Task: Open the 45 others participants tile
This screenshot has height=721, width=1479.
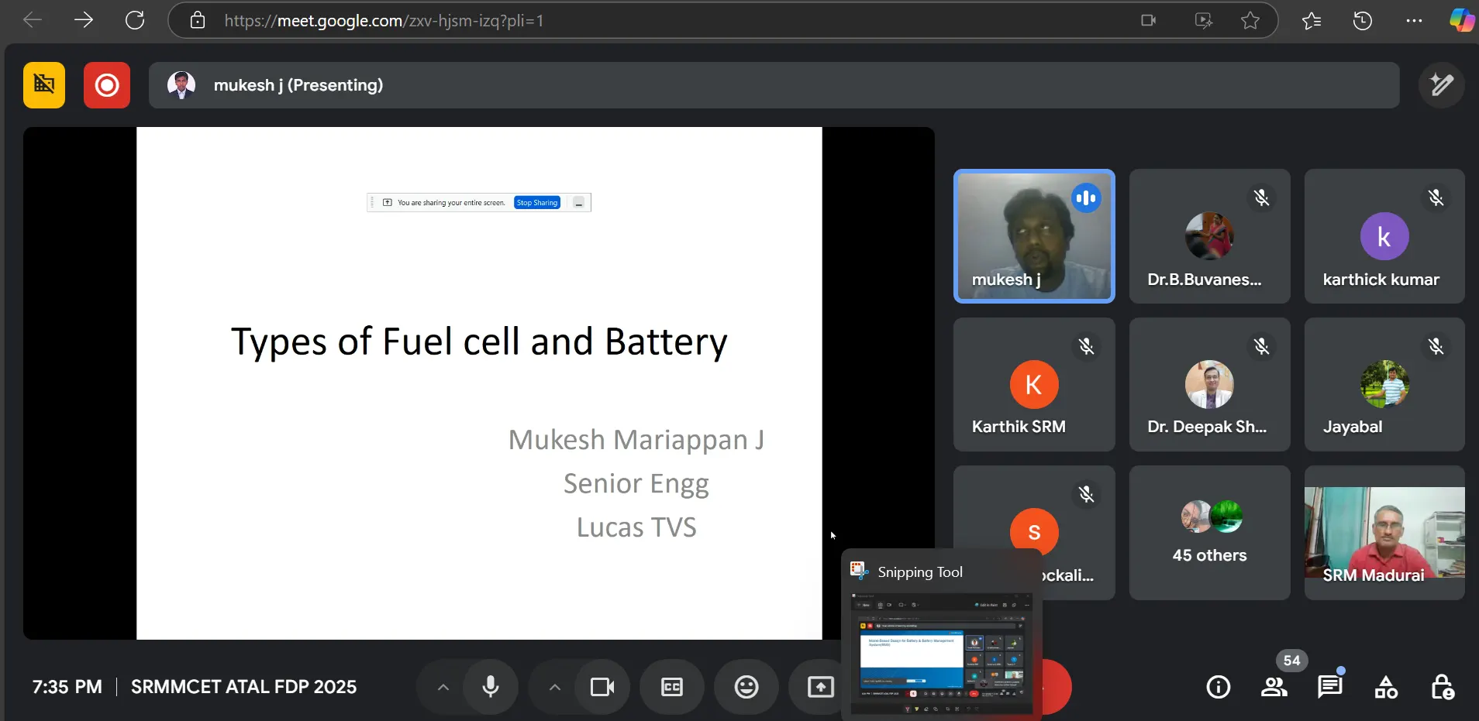Action: (x=1209, y=533)
